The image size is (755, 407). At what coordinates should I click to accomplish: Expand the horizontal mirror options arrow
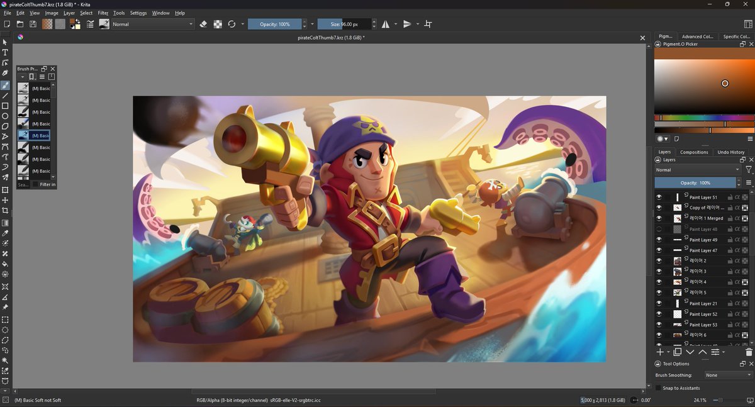[x=396, y=24]
